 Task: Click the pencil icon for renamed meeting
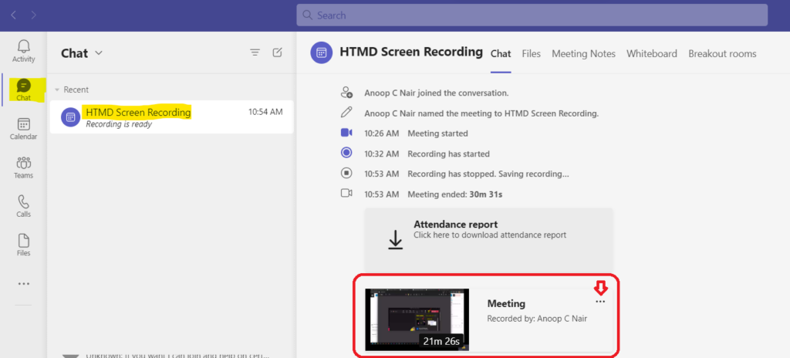(x=346, y=112)
